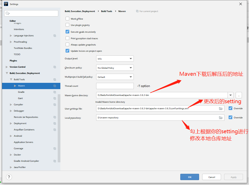
Task: Expand the Maven tree node arrow
Action: click(x=15, y=86)
